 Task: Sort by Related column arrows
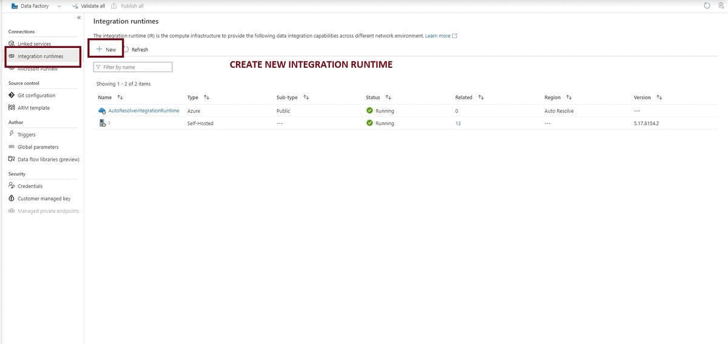(x=481, y=97)
